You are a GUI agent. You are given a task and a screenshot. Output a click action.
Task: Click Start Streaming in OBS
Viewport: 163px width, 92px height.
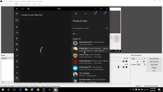point(154,59)
